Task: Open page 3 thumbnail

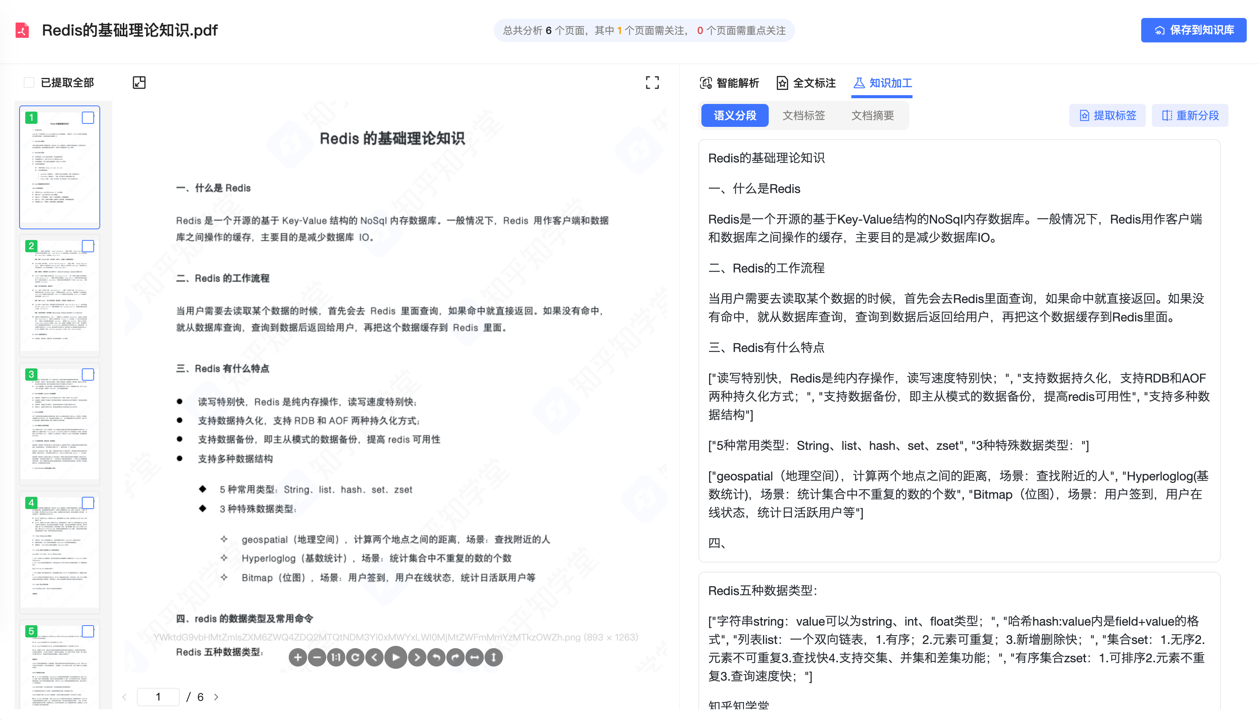Action: point(59,424)
